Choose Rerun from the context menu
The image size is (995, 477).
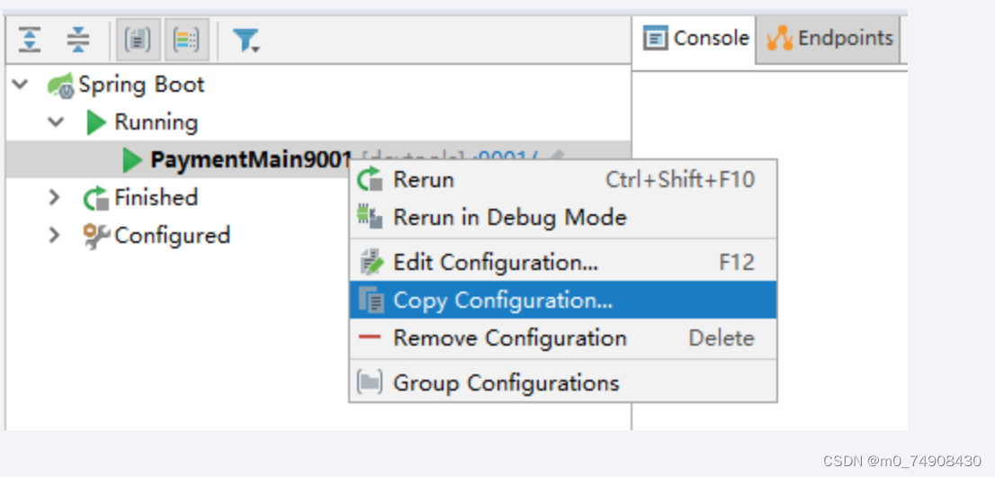pyautogui.click(x=563, y=180)
